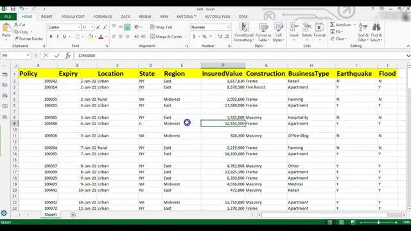Toggle Wrap Text for the cell
This screenshot has width=411, height=231.
tap(161, 27)
